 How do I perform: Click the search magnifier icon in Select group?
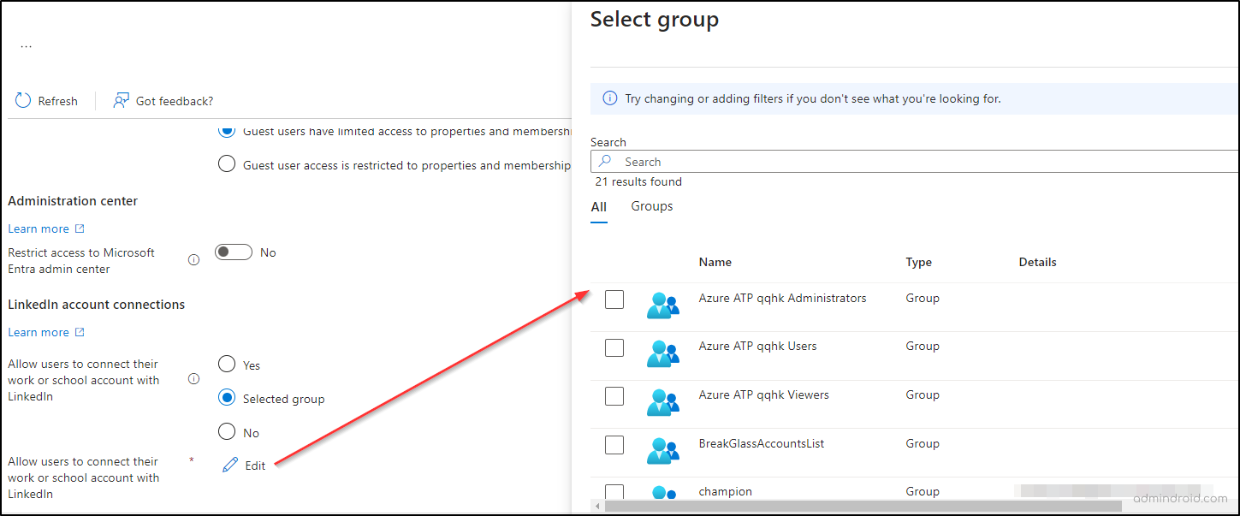pyautogui.click(x=606, y=161)
